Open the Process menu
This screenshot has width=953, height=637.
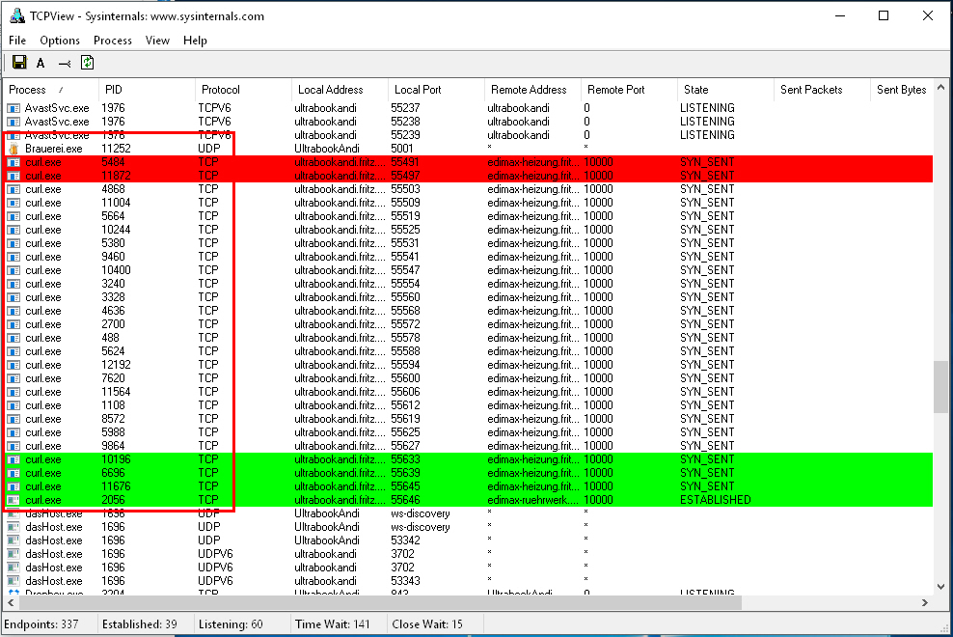pyautogui.click(x=112, y=41)
